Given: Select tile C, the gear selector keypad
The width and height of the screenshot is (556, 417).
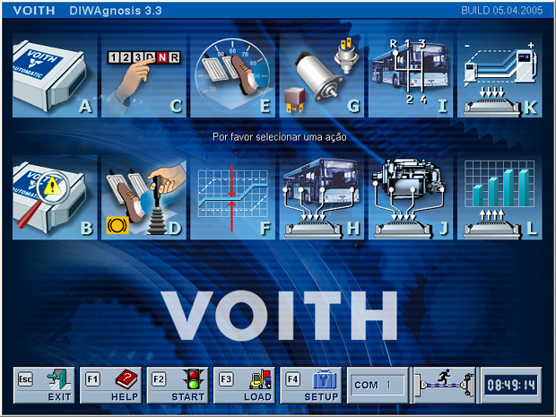Looking at the screenshot, I should click(143, 75).
